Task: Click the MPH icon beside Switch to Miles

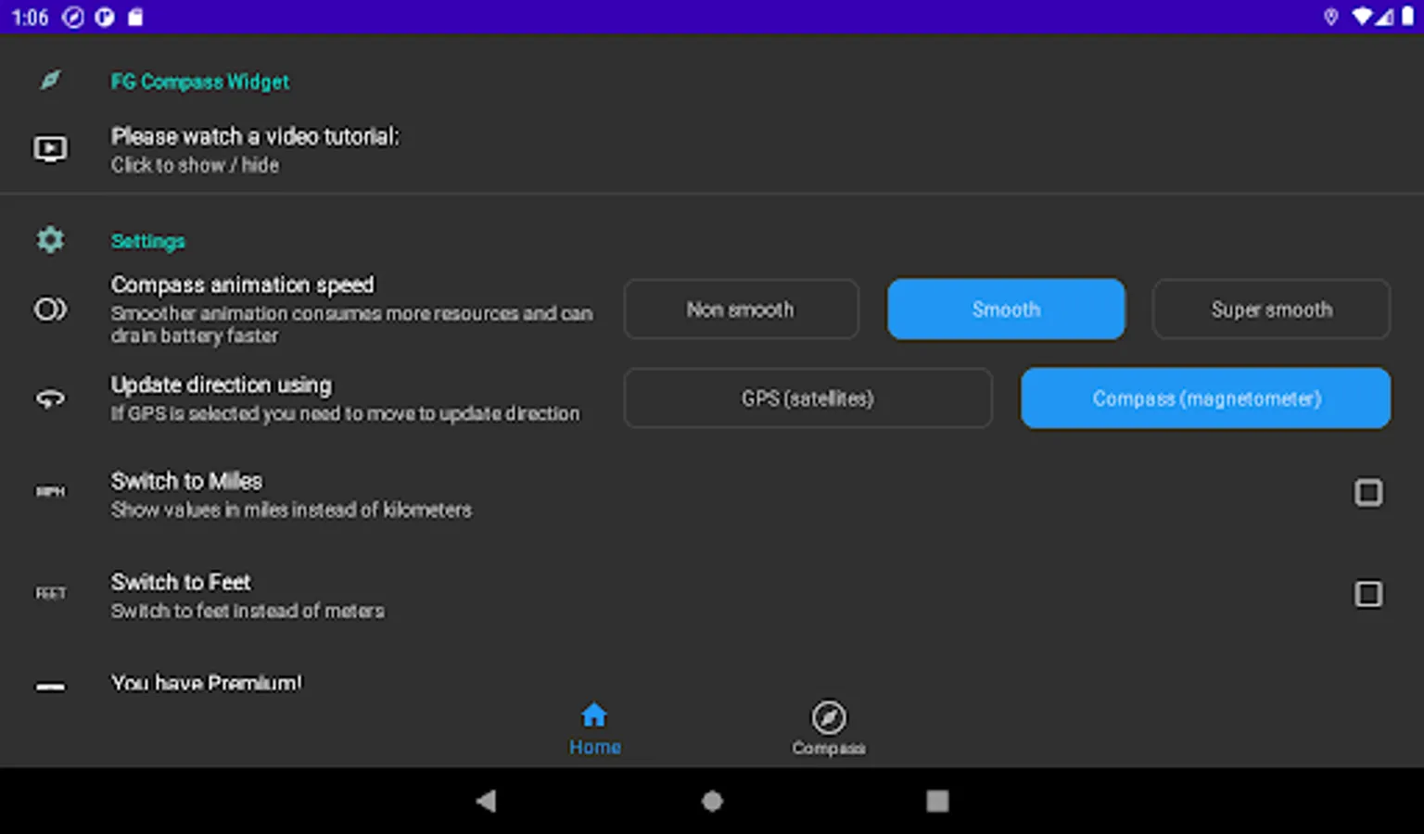Action: 51,491
